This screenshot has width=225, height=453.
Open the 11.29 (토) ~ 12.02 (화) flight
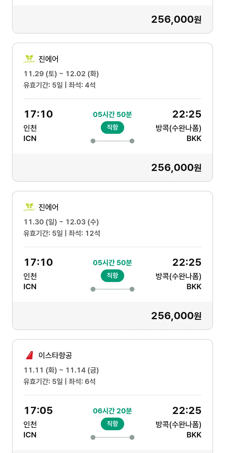tap(61, 73)
